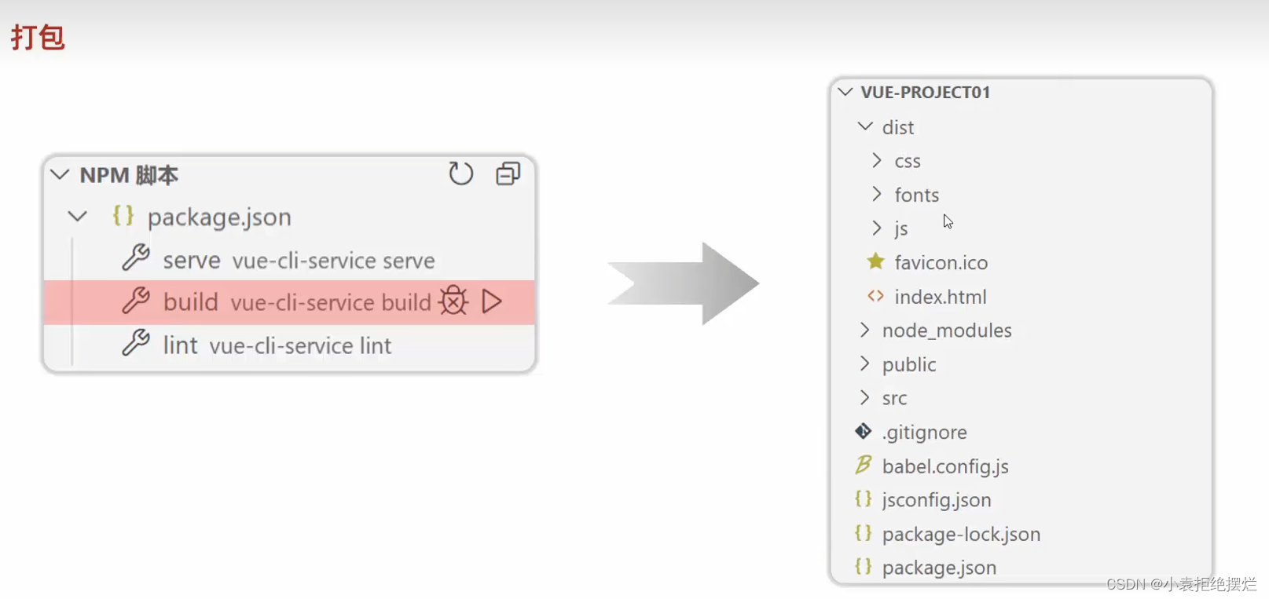Screen dimensions: 1269x599
Task: Click the VUE-PROJECT01 explorer header
Action: tap(925, 92)
